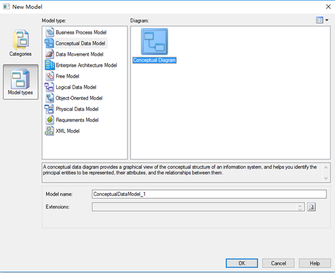The image size is (335, 273).
Task: Select the Conceptual Diagram thumbnail
Action: tap(154, 42)
